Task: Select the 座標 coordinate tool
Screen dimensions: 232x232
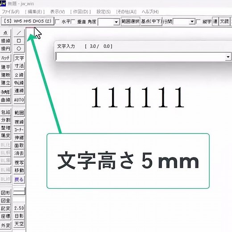Action: [5, 216]
